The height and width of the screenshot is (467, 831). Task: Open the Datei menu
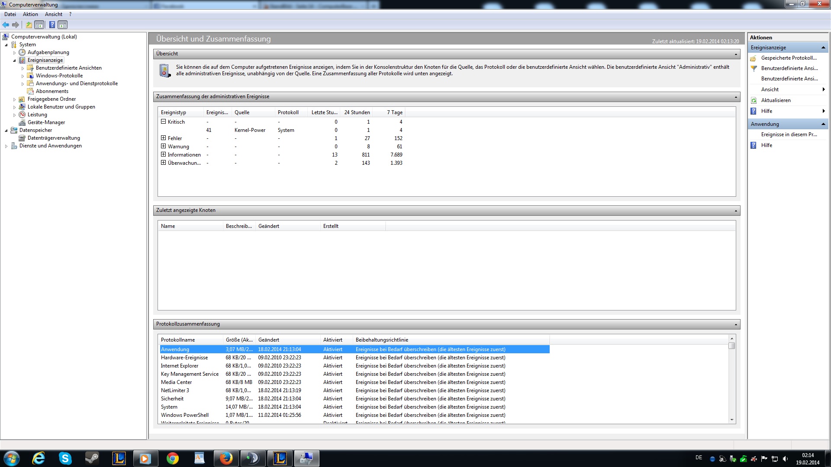tap(10, 14)
